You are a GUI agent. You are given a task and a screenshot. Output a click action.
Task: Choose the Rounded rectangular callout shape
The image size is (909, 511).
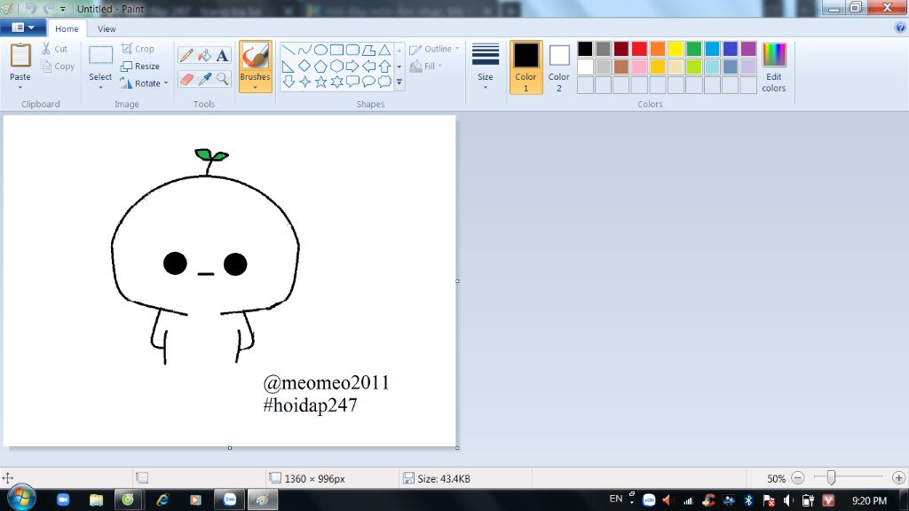(352, 82)
